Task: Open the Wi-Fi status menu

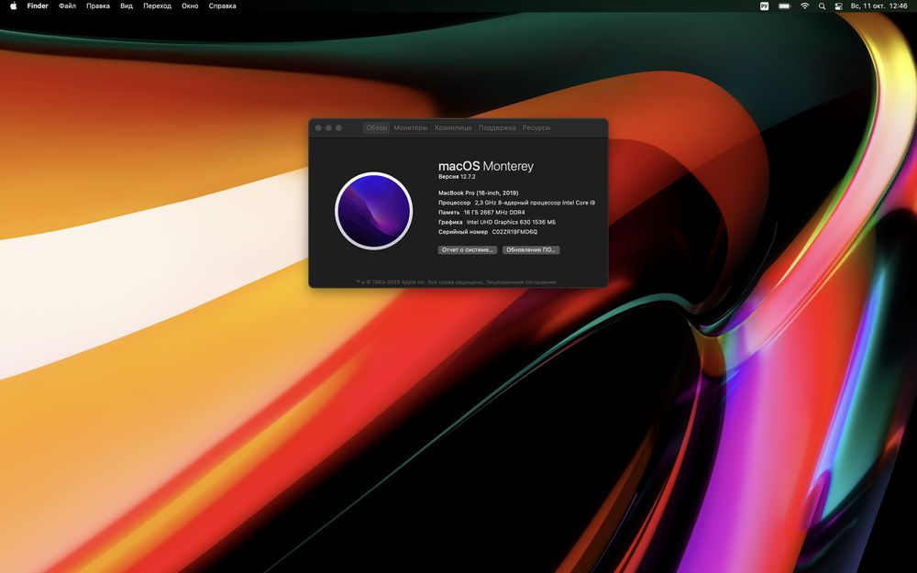Action: coord(805,6)
